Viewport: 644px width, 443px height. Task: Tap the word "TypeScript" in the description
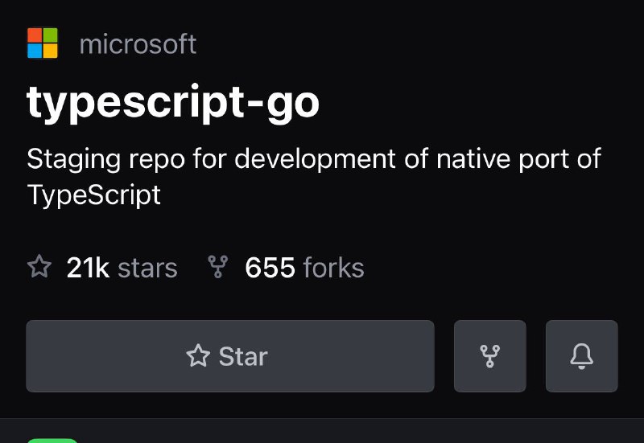[x=93, y=195]
